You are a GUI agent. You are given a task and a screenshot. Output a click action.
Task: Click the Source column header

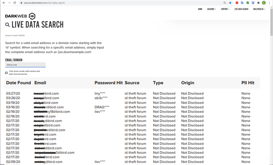132,83
